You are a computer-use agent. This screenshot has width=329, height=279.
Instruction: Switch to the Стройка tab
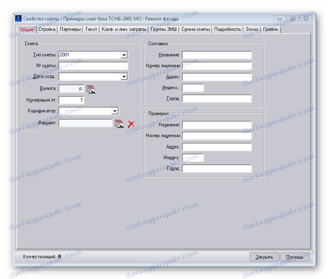[47, 29]
